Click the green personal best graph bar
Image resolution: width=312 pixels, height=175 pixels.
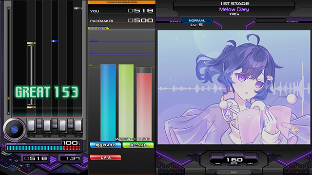[126, 103]
